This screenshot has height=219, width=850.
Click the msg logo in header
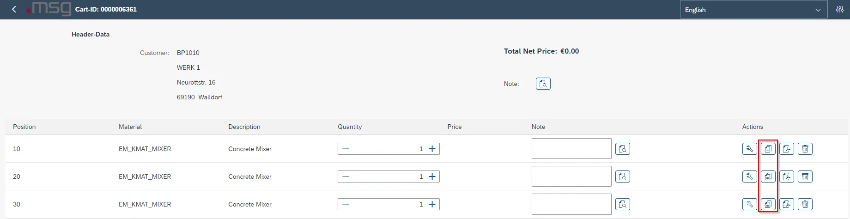click(x=49, y=9)
